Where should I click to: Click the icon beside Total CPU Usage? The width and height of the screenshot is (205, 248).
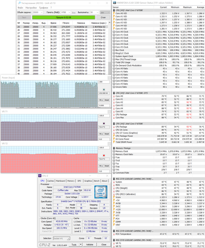pos(114,62)
